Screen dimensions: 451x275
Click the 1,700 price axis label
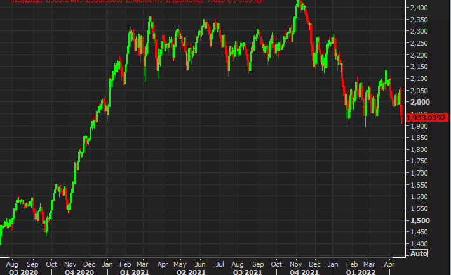click(417, 173)
